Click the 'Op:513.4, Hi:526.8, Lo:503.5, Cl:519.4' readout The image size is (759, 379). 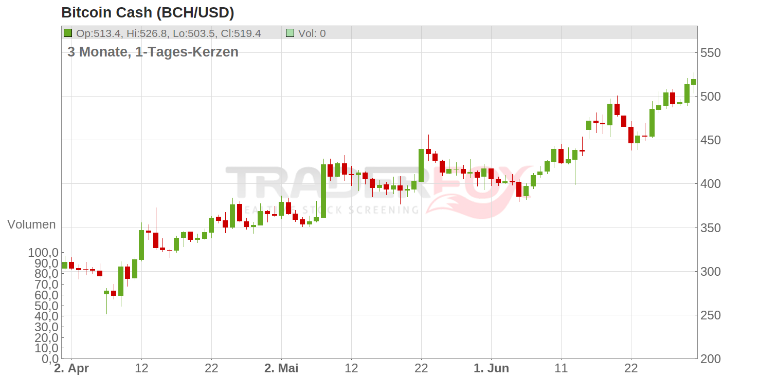pyautogui.click(x=169, y=33)
